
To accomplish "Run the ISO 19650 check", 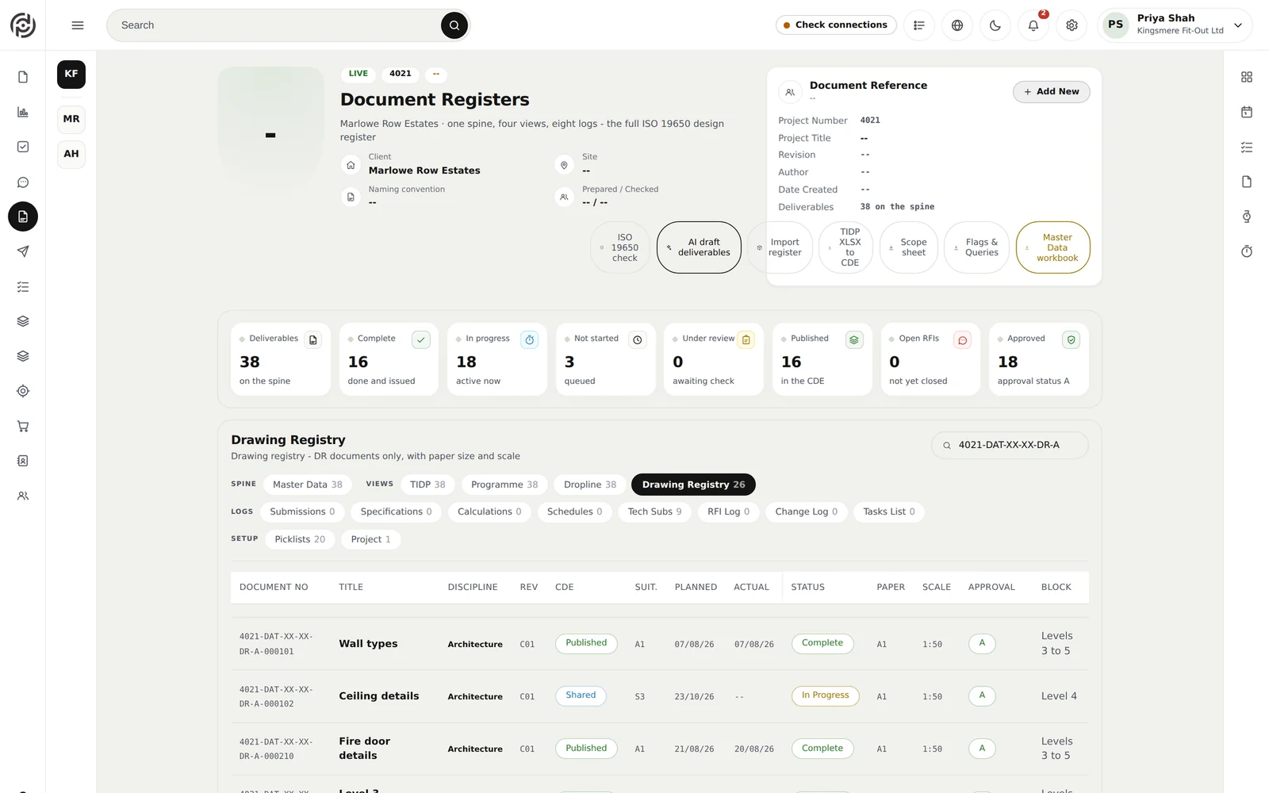I will (620, 247).
